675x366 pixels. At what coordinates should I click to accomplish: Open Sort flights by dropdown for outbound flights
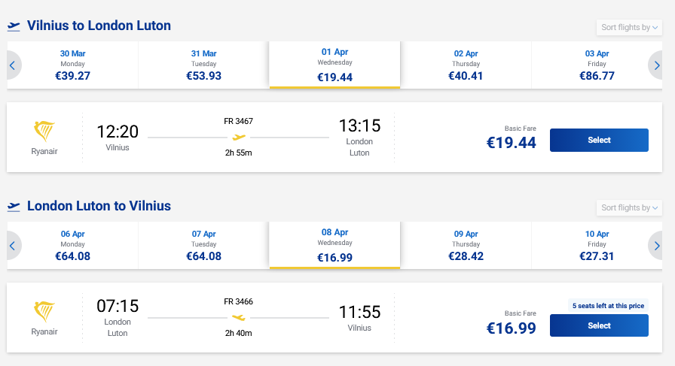click(x=630, y=28)
